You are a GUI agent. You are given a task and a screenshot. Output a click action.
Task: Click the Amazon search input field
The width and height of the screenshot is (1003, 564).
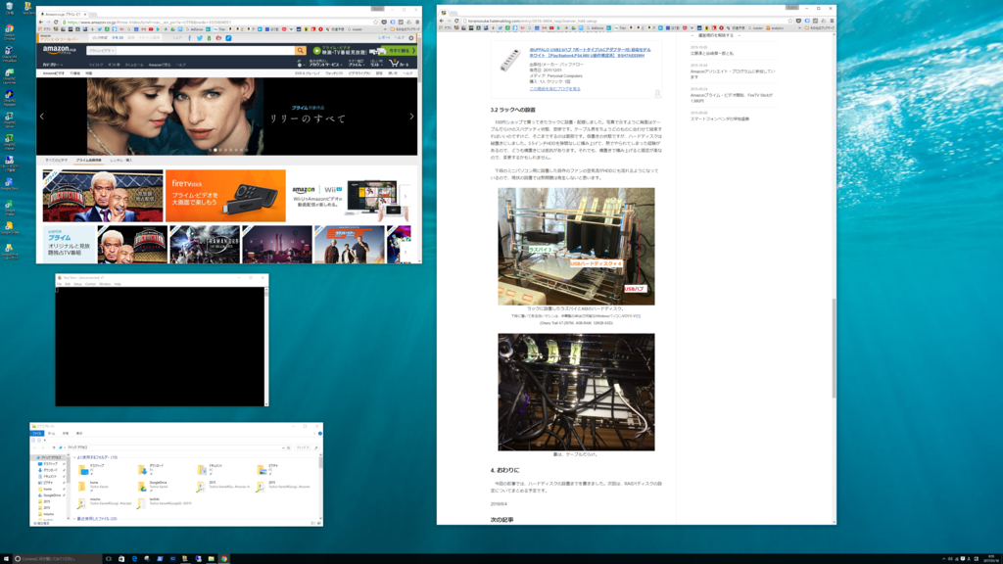[x=205, y=51]
